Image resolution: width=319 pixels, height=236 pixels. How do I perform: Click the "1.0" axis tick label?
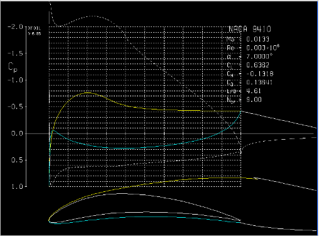(x=17, y=186)
